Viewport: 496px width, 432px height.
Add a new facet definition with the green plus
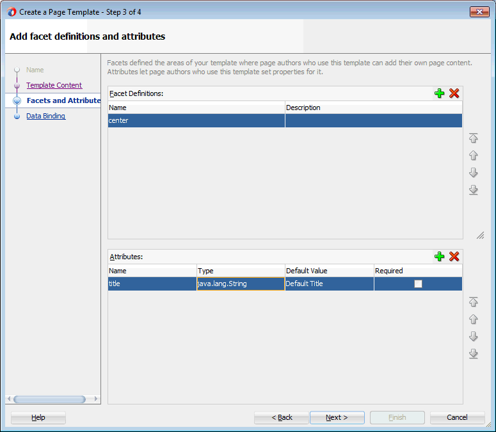point(439,93)
